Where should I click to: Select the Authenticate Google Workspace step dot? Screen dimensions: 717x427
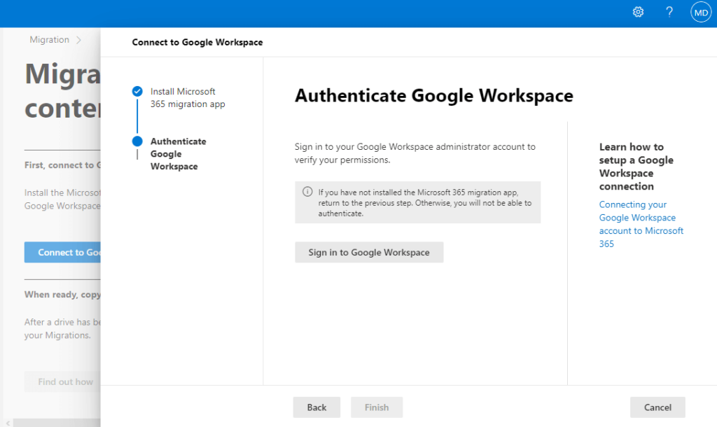pos(138,141)
